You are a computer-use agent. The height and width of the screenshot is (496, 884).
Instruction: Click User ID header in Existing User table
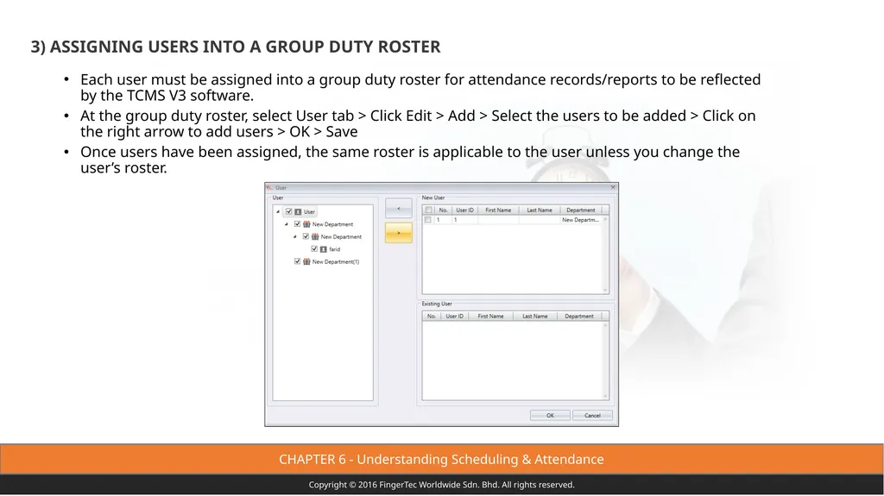pos(454,317)
